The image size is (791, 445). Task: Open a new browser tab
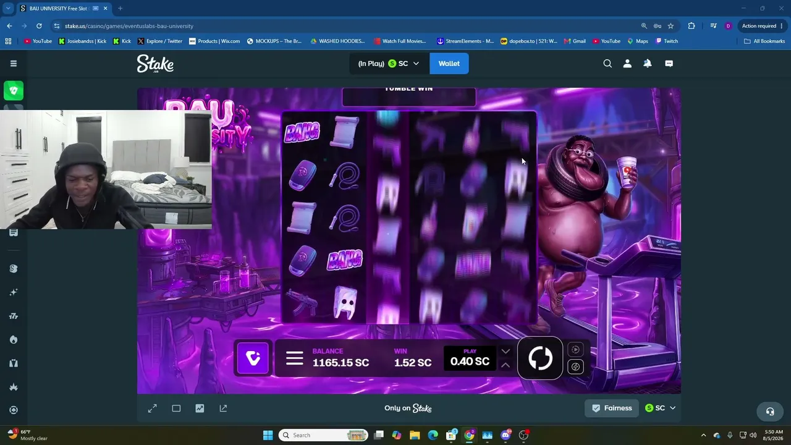pyautogui.click(x=120, y=9)
